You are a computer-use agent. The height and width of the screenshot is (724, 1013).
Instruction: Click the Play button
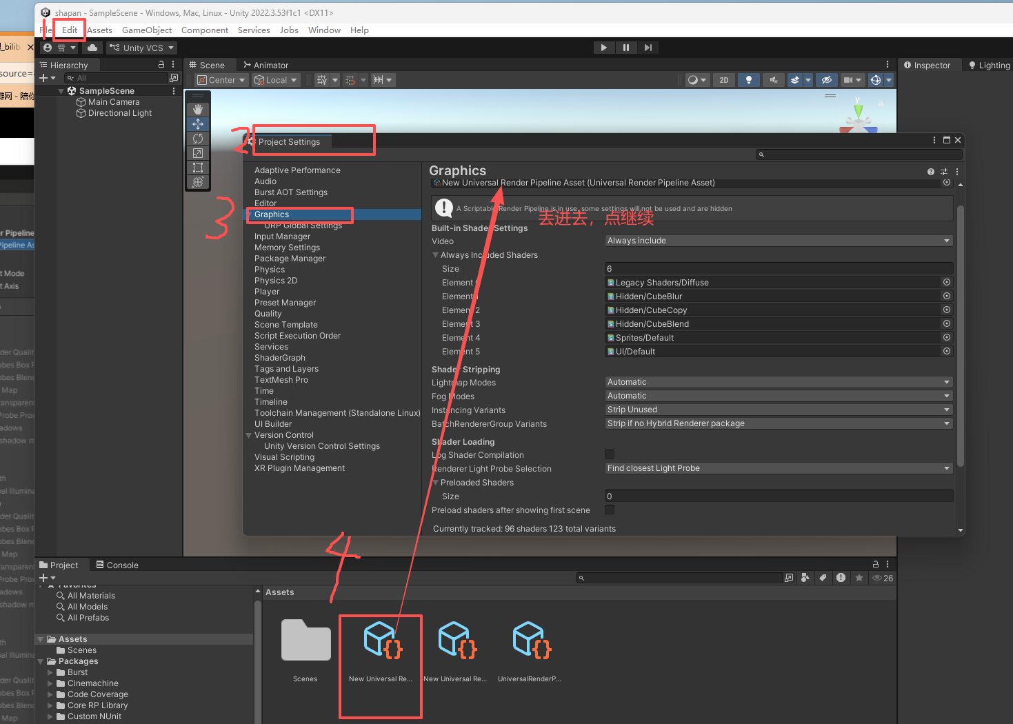pyautogui.click(x=603, y=48)
